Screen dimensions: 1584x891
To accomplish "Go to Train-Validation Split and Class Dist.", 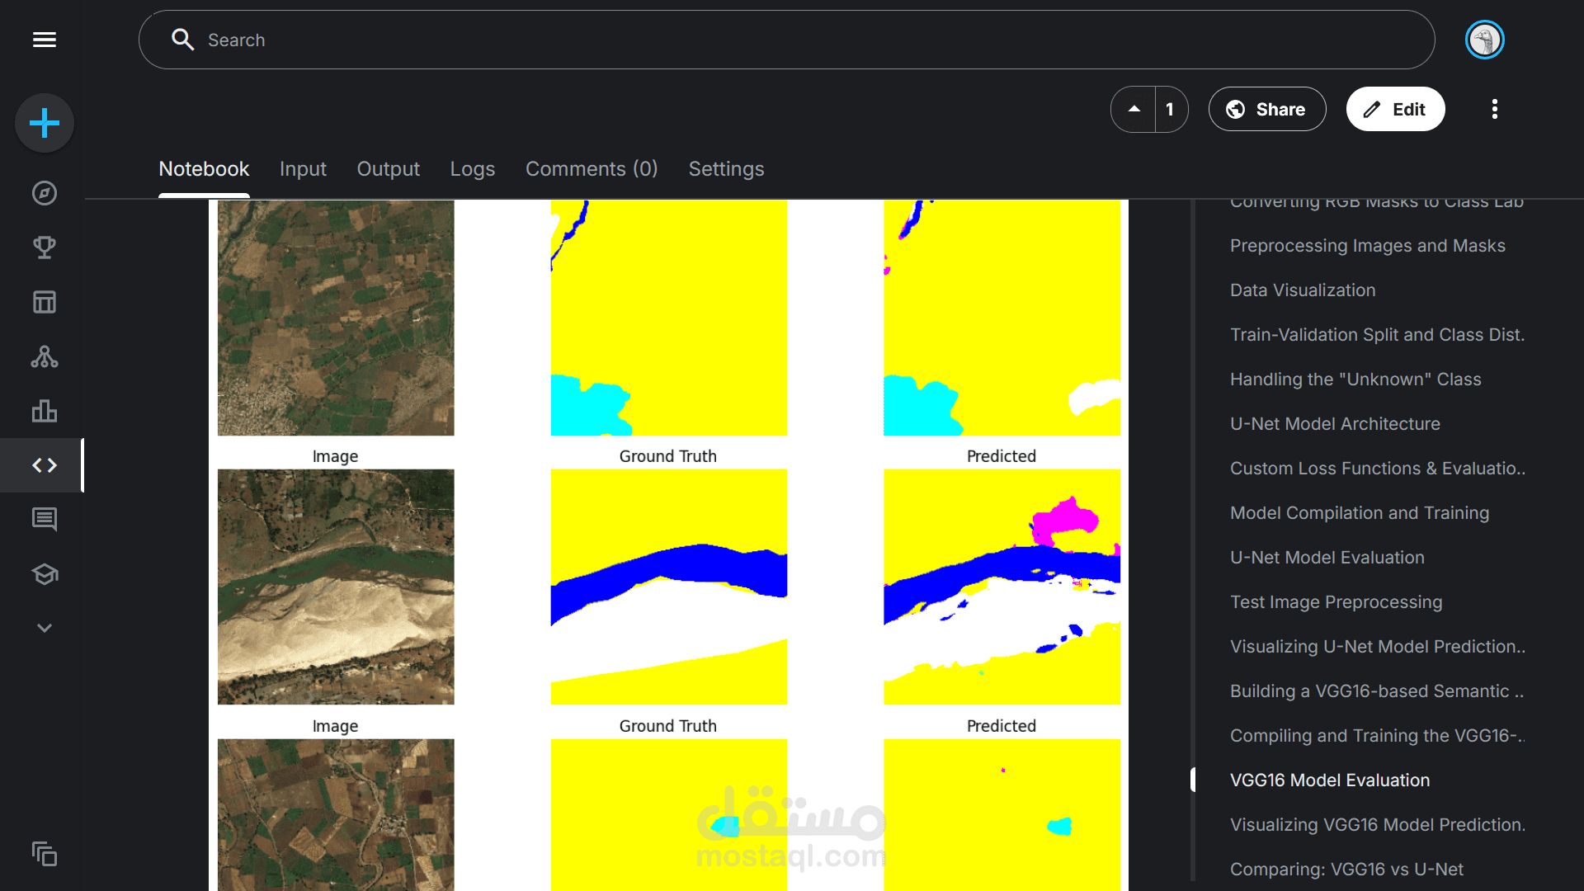I will (x=1377, y=335).
